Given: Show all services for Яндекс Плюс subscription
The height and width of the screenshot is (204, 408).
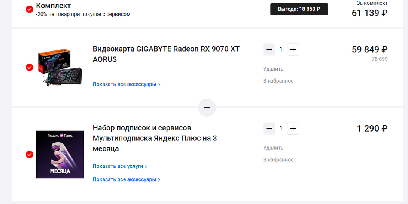Looking at the screenshot, I should point(120,166).
